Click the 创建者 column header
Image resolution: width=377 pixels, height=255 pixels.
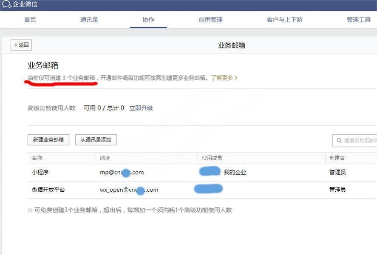(x=337, y=158)
